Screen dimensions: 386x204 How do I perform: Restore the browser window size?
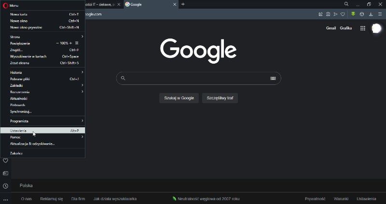369,4
